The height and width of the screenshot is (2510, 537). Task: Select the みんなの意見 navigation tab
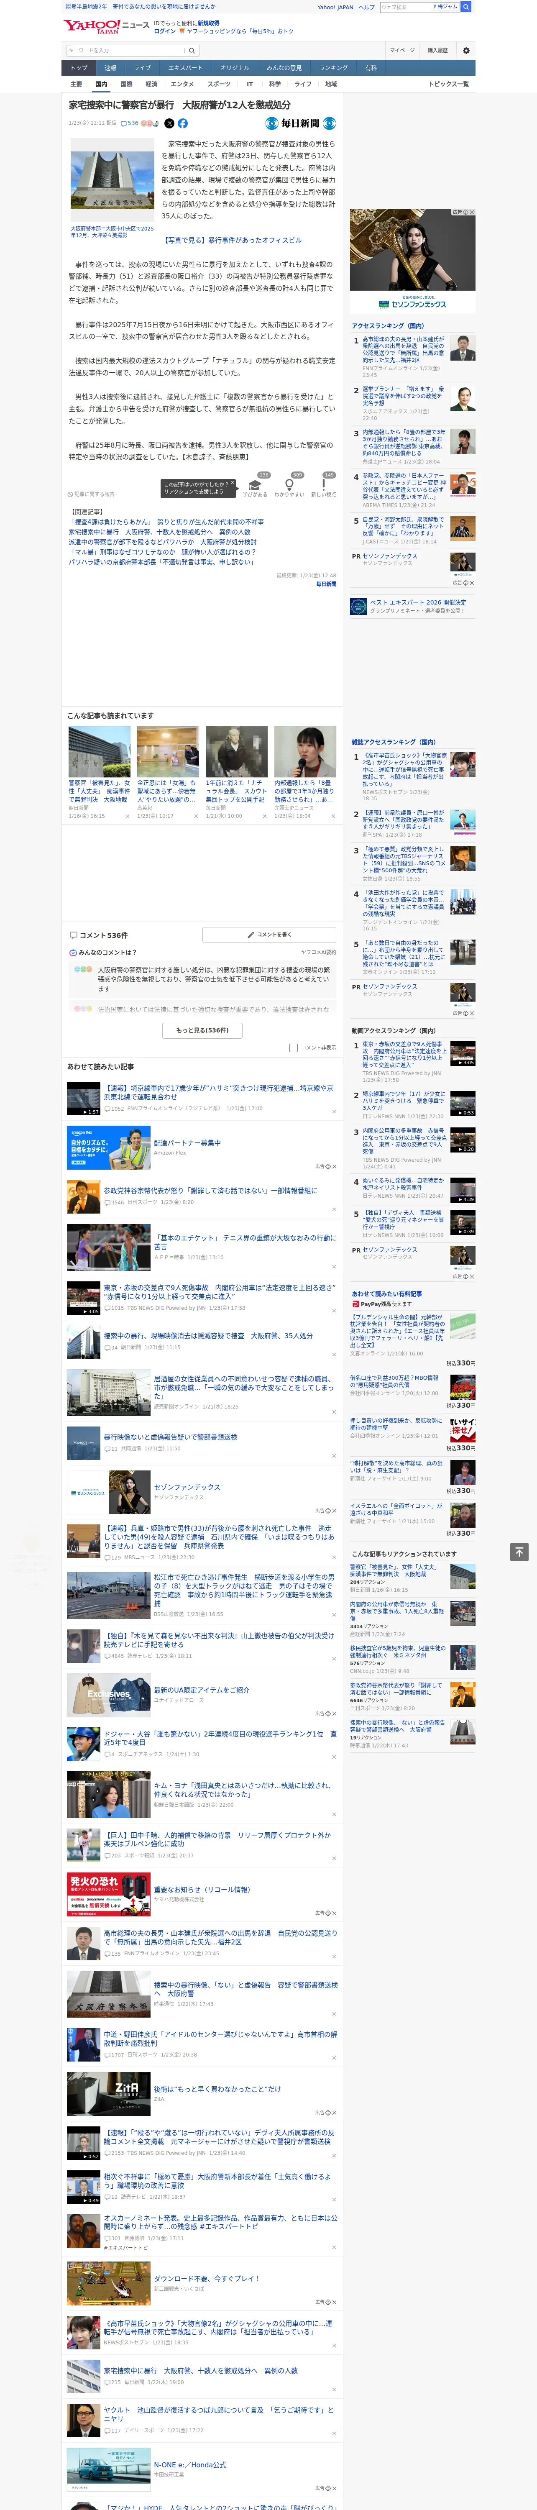284,68
